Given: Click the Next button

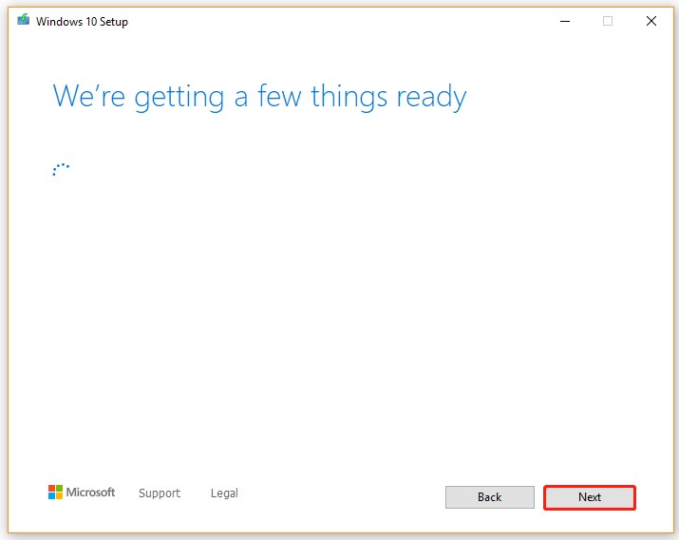Looking at the screenshot, I should point(590,497).
